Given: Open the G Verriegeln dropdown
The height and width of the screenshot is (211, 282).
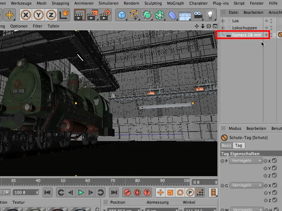Looking at the screenshot, I should 246,185.
